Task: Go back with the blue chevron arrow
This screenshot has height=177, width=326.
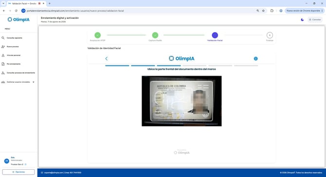Action: [x=107, y=59]
